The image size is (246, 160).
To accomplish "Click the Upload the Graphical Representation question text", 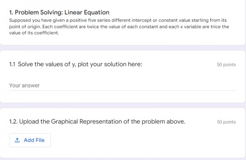I will [x=102, y=122].
